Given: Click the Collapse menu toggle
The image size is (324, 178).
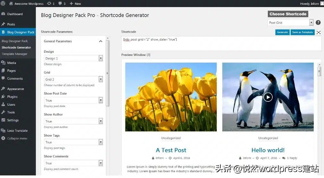Looking at the screenshot, I should (x=17, y=138).
